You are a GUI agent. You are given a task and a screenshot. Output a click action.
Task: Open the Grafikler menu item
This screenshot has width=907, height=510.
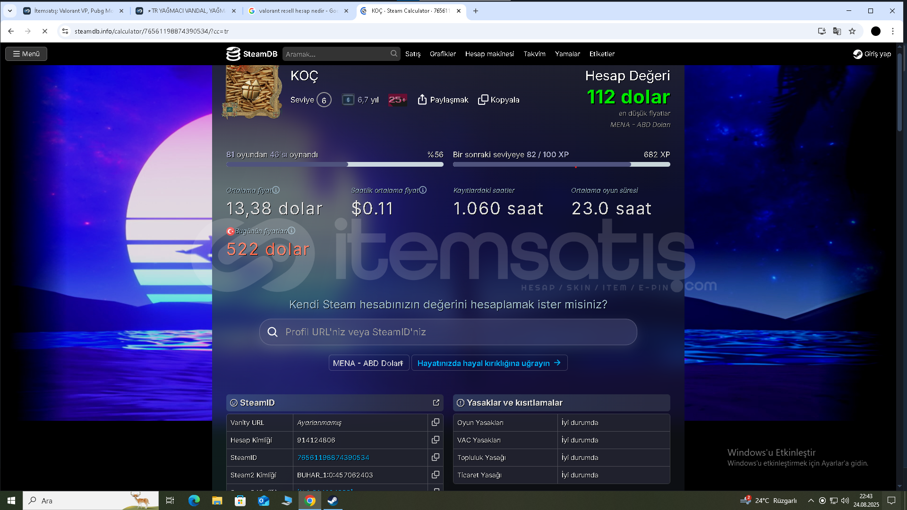tap(443, 54)
